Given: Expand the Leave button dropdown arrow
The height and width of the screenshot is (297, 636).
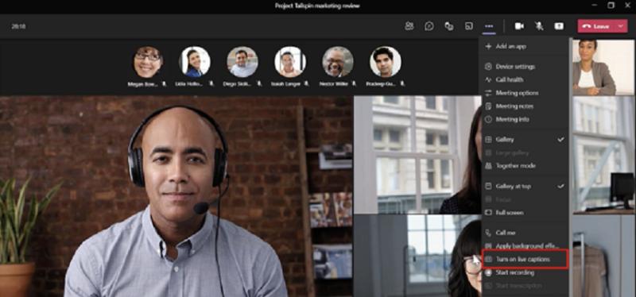Looking at the screenshot, I should coord(621,26).
